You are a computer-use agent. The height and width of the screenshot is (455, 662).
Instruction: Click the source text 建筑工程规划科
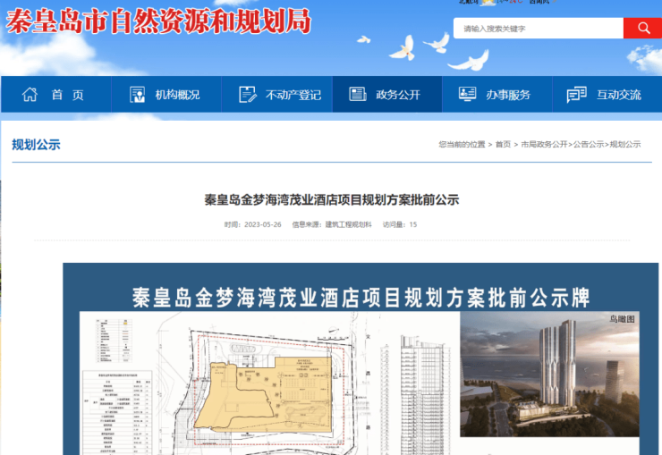348,224
